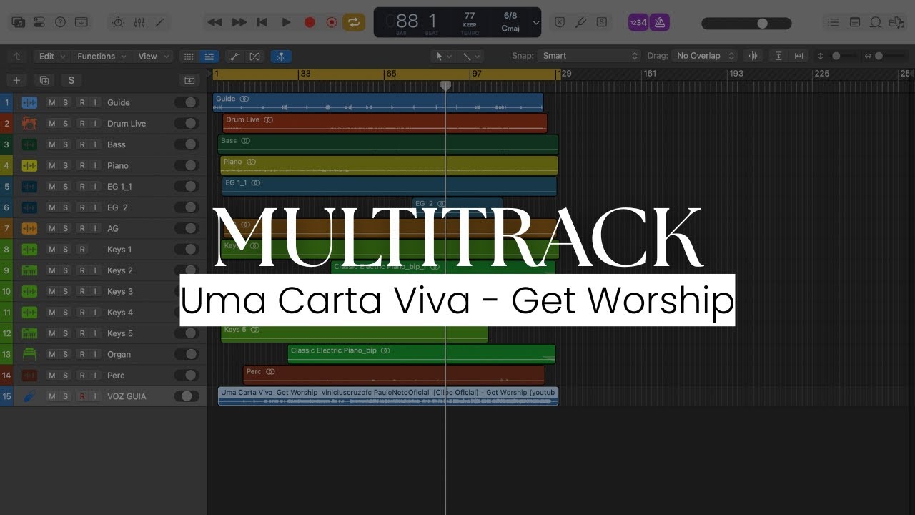
Task: Open the Quick Help question-mark icon
Action: [60, 22]
